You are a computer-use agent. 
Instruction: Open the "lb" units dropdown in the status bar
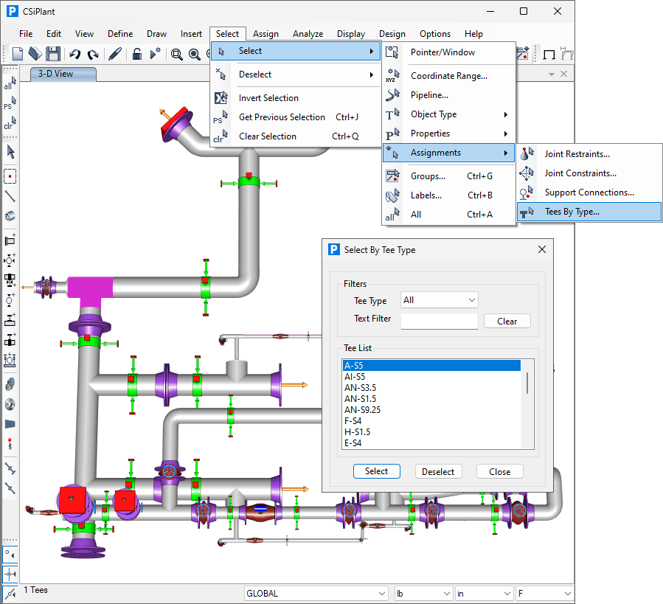click(x=423, y=593)
